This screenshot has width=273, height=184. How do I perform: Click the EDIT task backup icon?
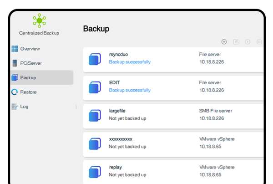(x=95, y=87)
